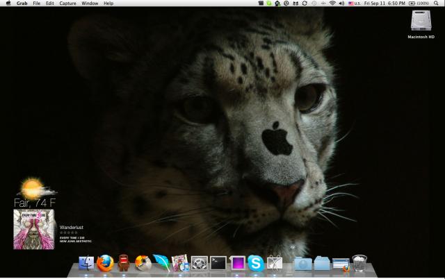Open the Domo-kun app in the Dock
The image size is (445, 279).
(124, 263)
